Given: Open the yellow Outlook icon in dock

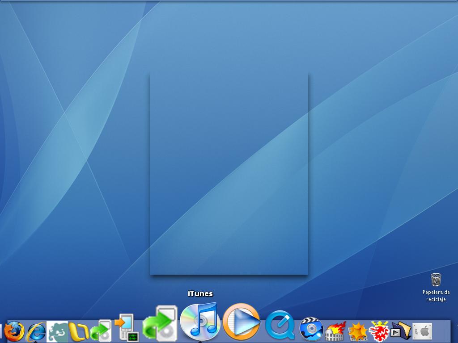Looking at the screenshot, I should point(79,332).
